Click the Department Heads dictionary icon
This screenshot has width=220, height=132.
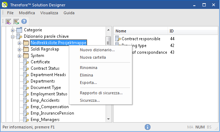pyautogui.click(x=26, y=75)
